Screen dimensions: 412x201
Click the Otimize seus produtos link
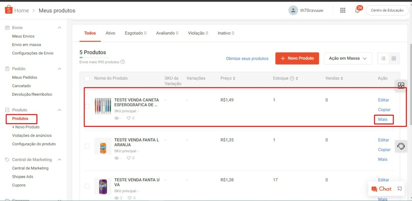(x=247, y=59)
